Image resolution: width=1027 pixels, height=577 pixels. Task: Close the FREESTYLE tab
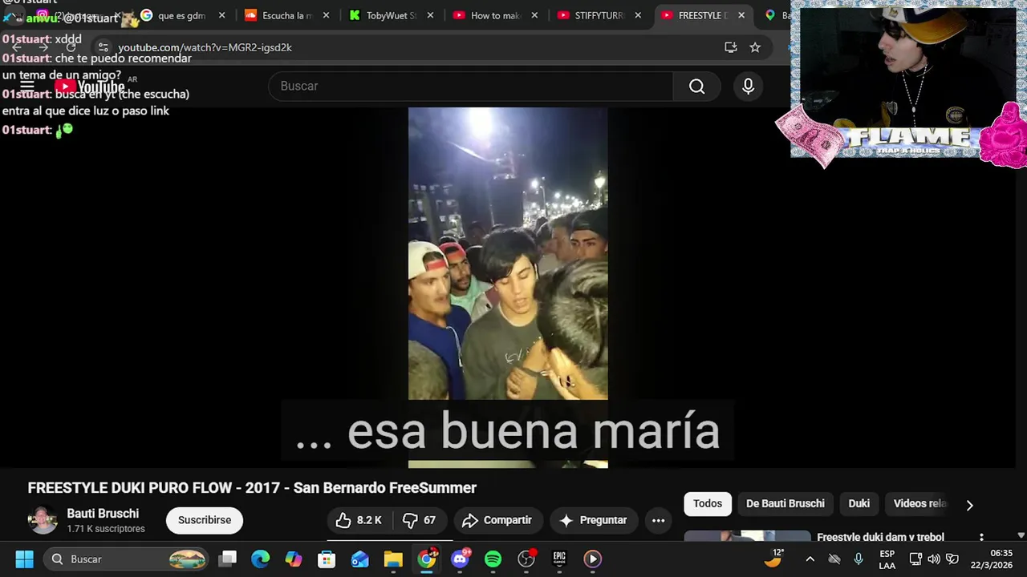741,15
